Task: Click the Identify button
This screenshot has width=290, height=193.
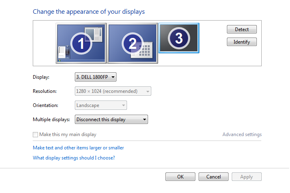Action: [x=242, y=42]
